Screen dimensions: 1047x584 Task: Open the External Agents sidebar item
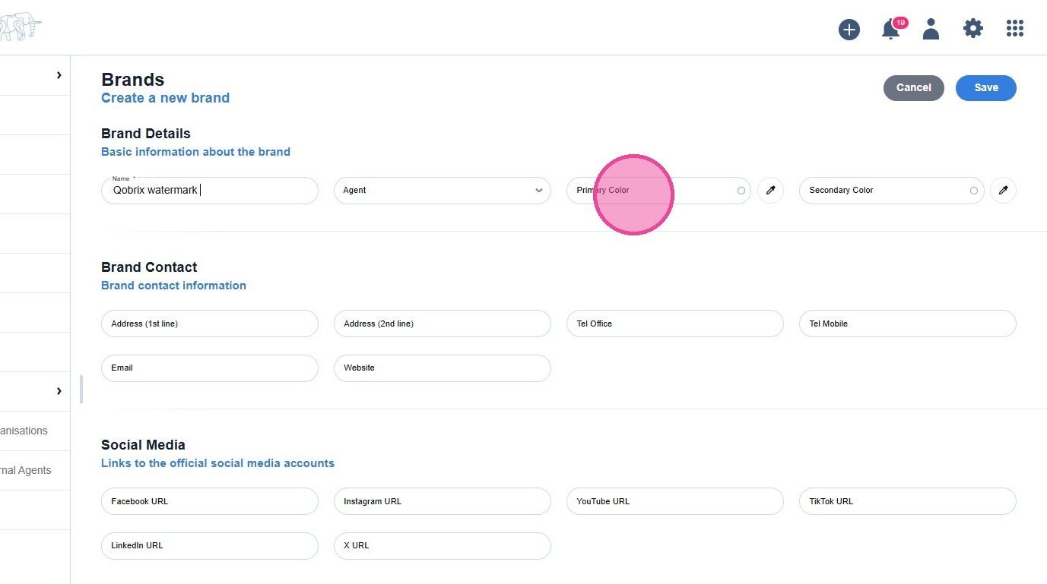(x=35, y=470)
